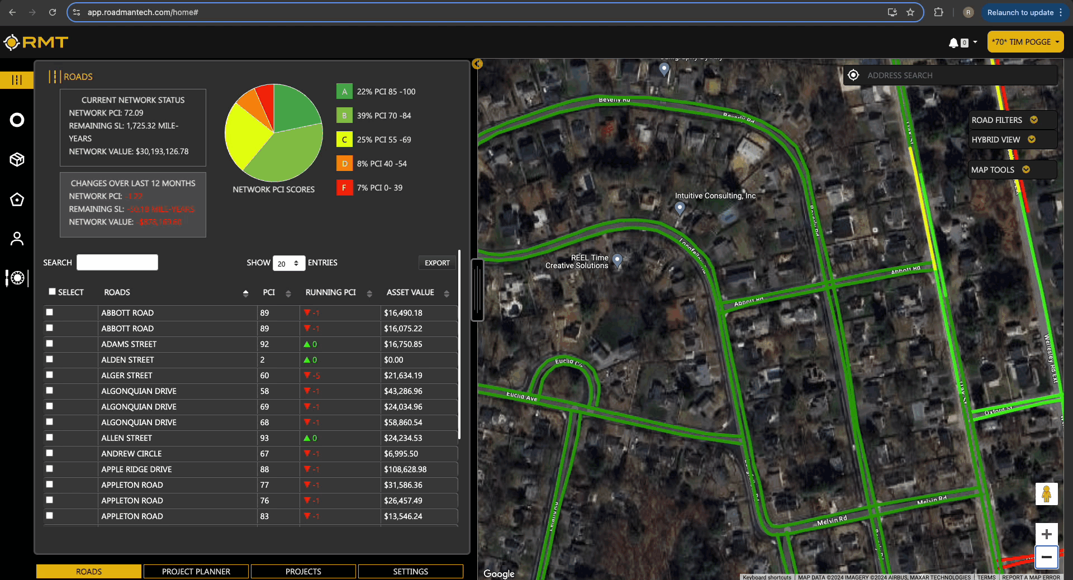Collapse the roads panel with yellow arrow
1073x580 pixels.
point(477,64)
